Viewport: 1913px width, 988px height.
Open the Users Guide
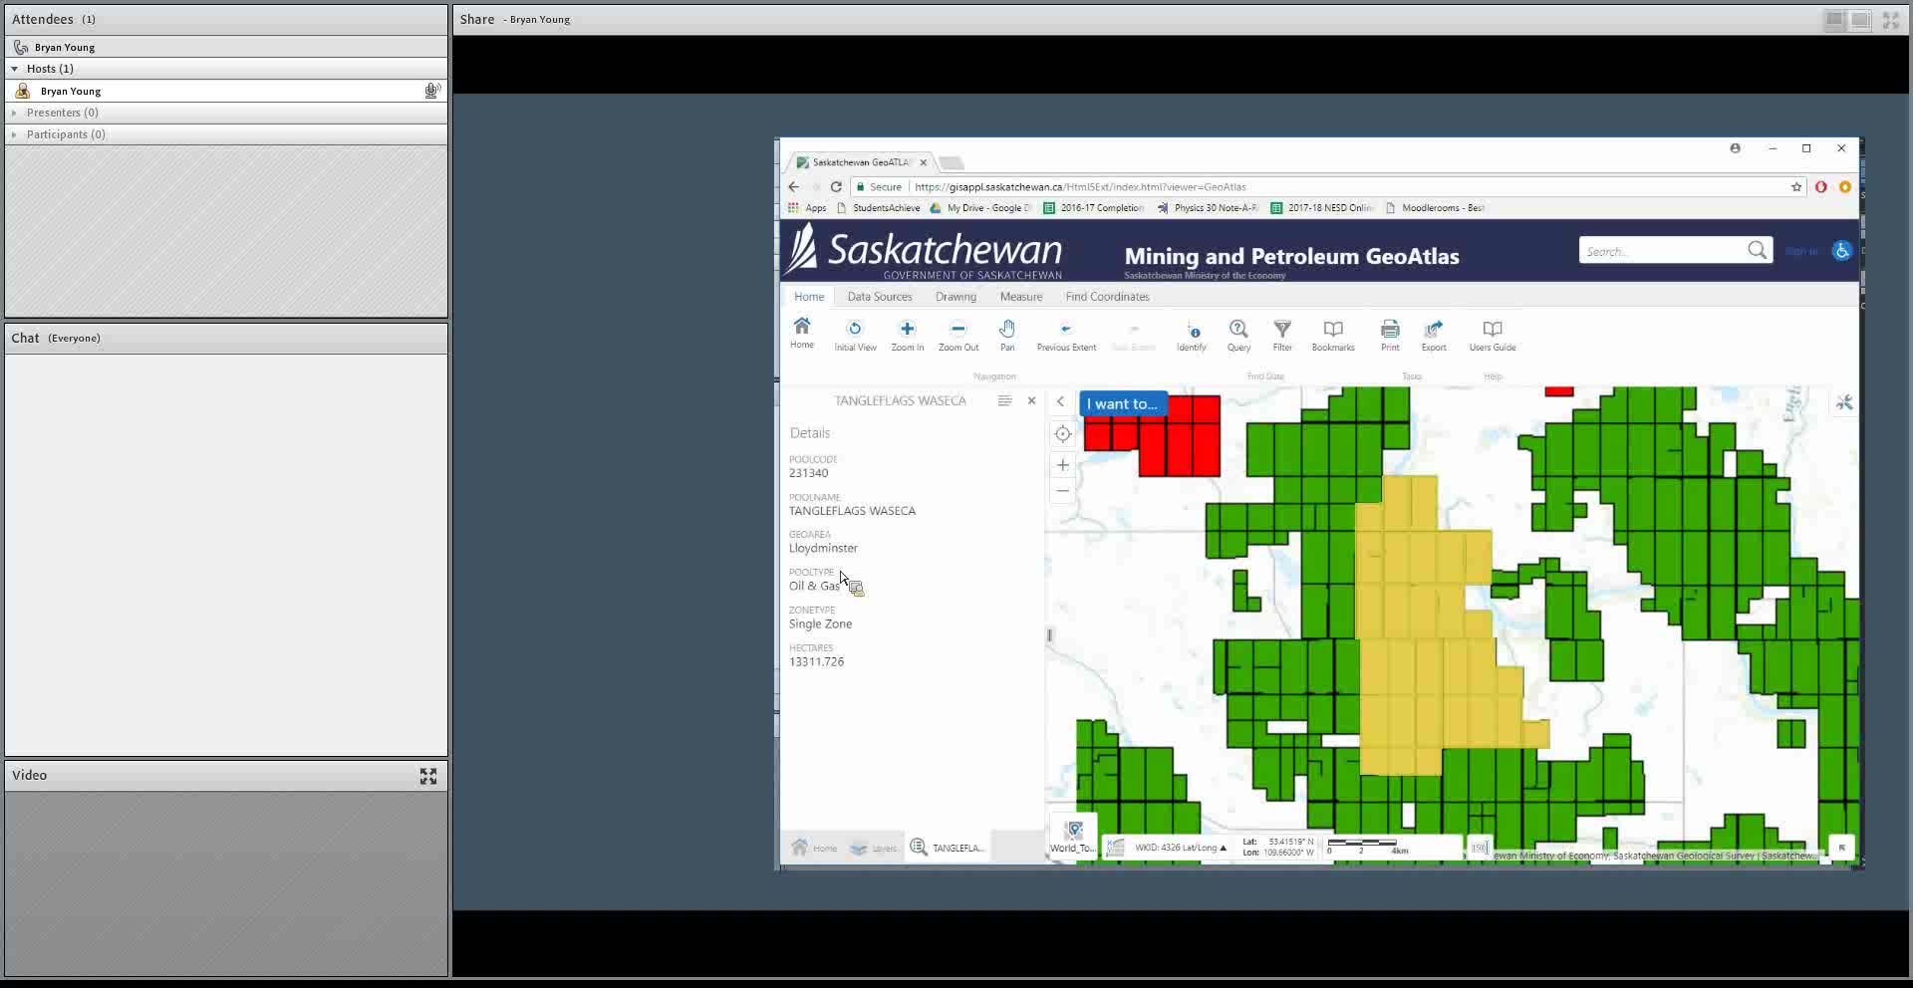[x=1493, y=336]
